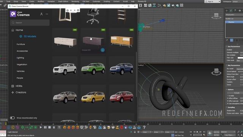Open the toolbar list menu icon
Image resolution: width=243 pixels, height=137 pixels.
(59, 127)
